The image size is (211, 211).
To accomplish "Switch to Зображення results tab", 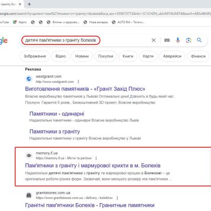I will (x=35, y=56).
